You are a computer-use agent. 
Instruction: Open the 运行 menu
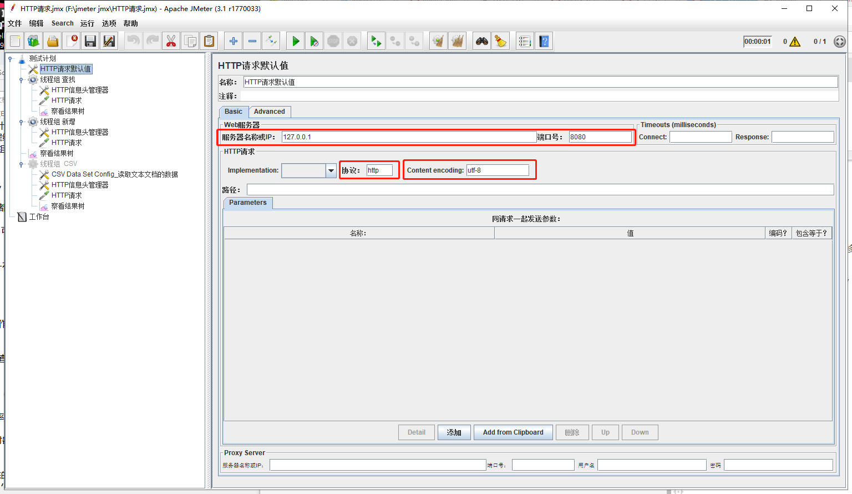87,23
